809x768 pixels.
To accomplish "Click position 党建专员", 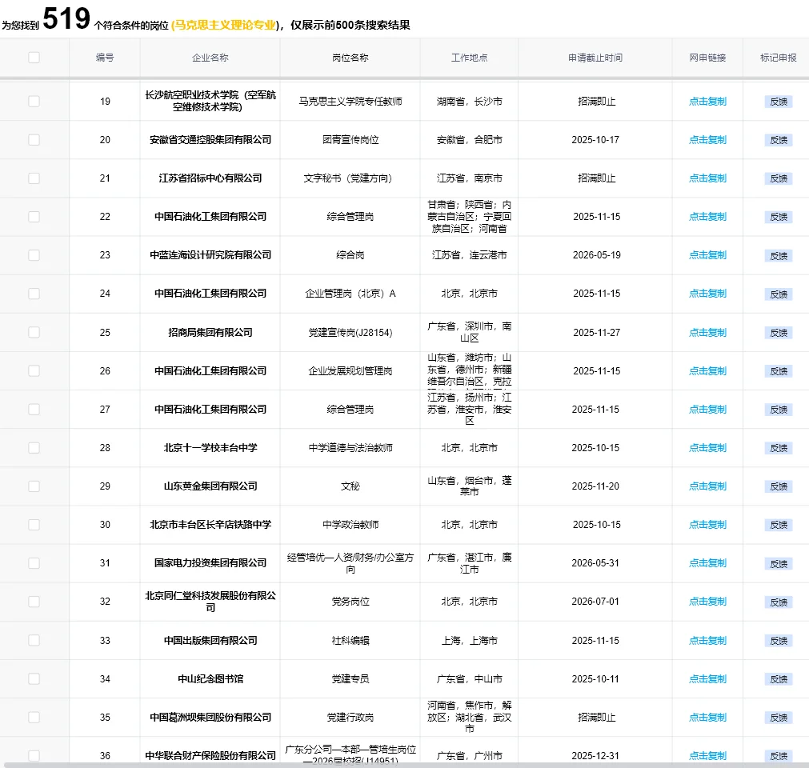I will [350, 678].
